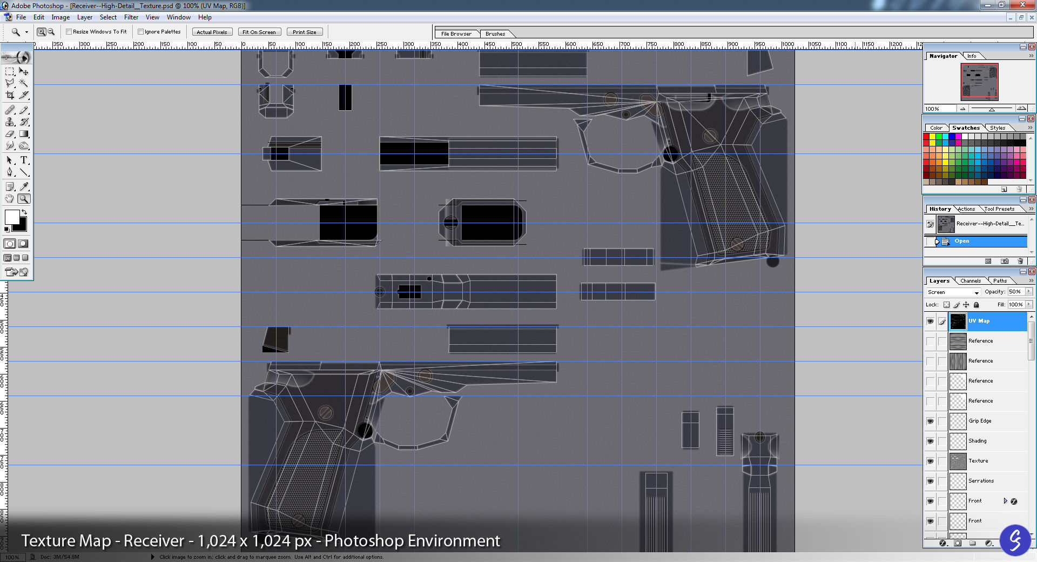Screen dimensions: 1037x562
Task: Expand the Front layer effects triangle
Action: (1005, 501)
